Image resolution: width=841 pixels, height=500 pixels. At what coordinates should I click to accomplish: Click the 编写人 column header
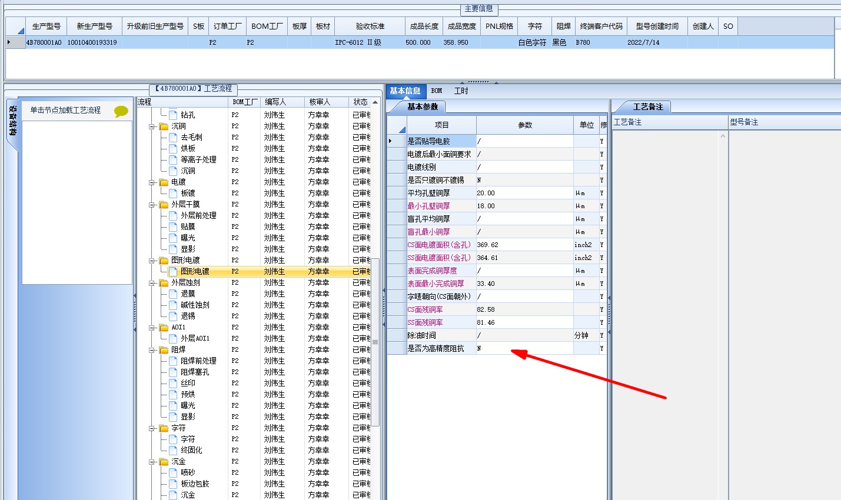[282, 102]
